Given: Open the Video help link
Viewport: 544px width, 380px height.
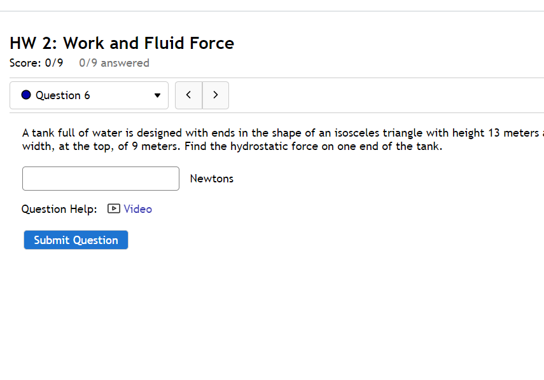Looking at the screenshot, I should [137, 208].
